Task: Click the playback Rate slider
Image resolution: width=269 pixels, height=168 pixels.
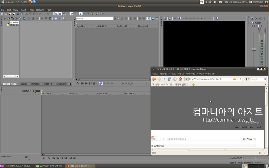Action: 27,157
